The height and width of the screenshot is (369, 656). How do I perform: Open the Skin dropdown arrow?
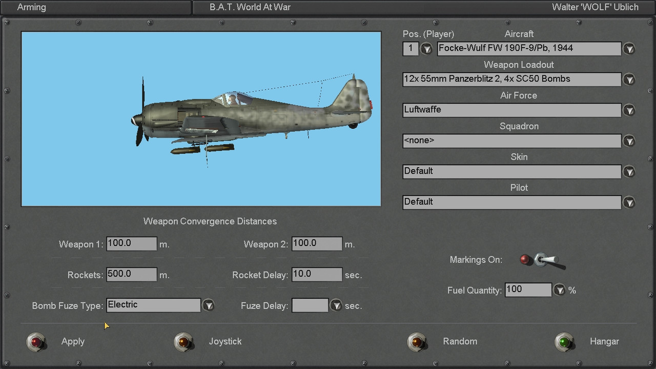click(x=629, y=172)
